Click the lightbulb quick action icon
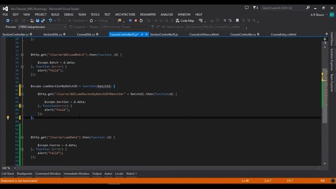The height and width of the screenshot is (189, 336). [8, 118]
